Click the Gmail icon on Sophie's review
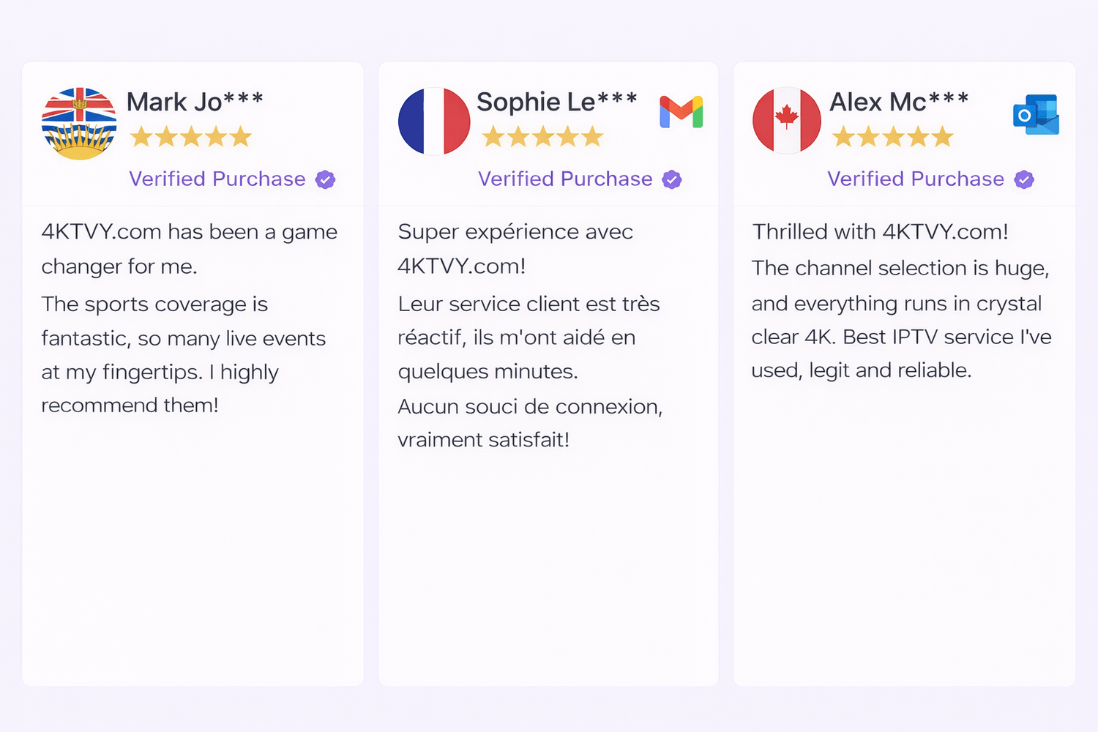This screenshot has width=1098, height=732. click(681, 112)
